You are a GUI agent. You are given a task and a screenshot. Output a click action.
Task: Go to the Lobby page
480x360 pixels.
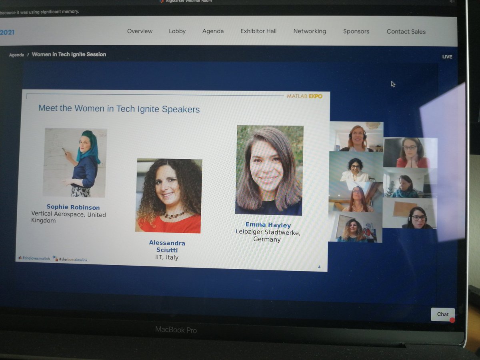click(x=177, y=31)
